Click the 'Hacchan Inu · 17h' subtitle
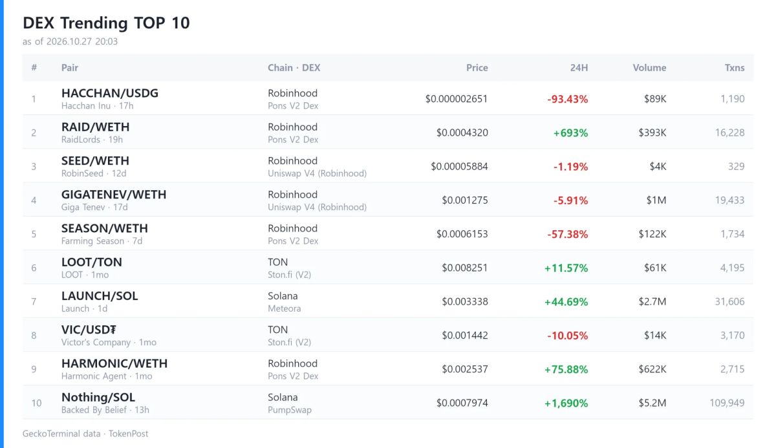The width and height of the screenshot is (776, 448). [98, 105]
